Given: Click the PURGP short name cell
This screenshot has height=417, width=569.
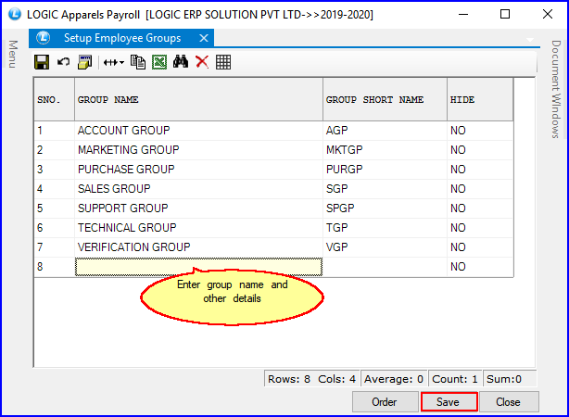Looking at the screenshot, I should coord(385,170).
